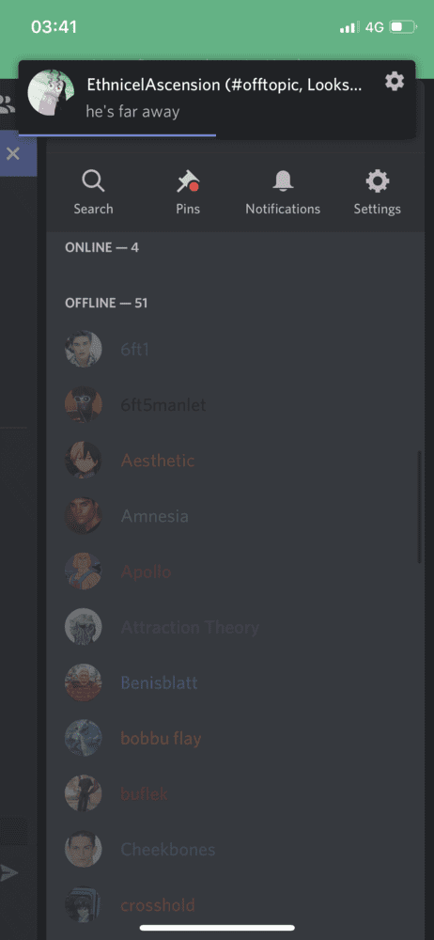Select member Amnesia
Viewport: 434px width, 940px height.
235,516
